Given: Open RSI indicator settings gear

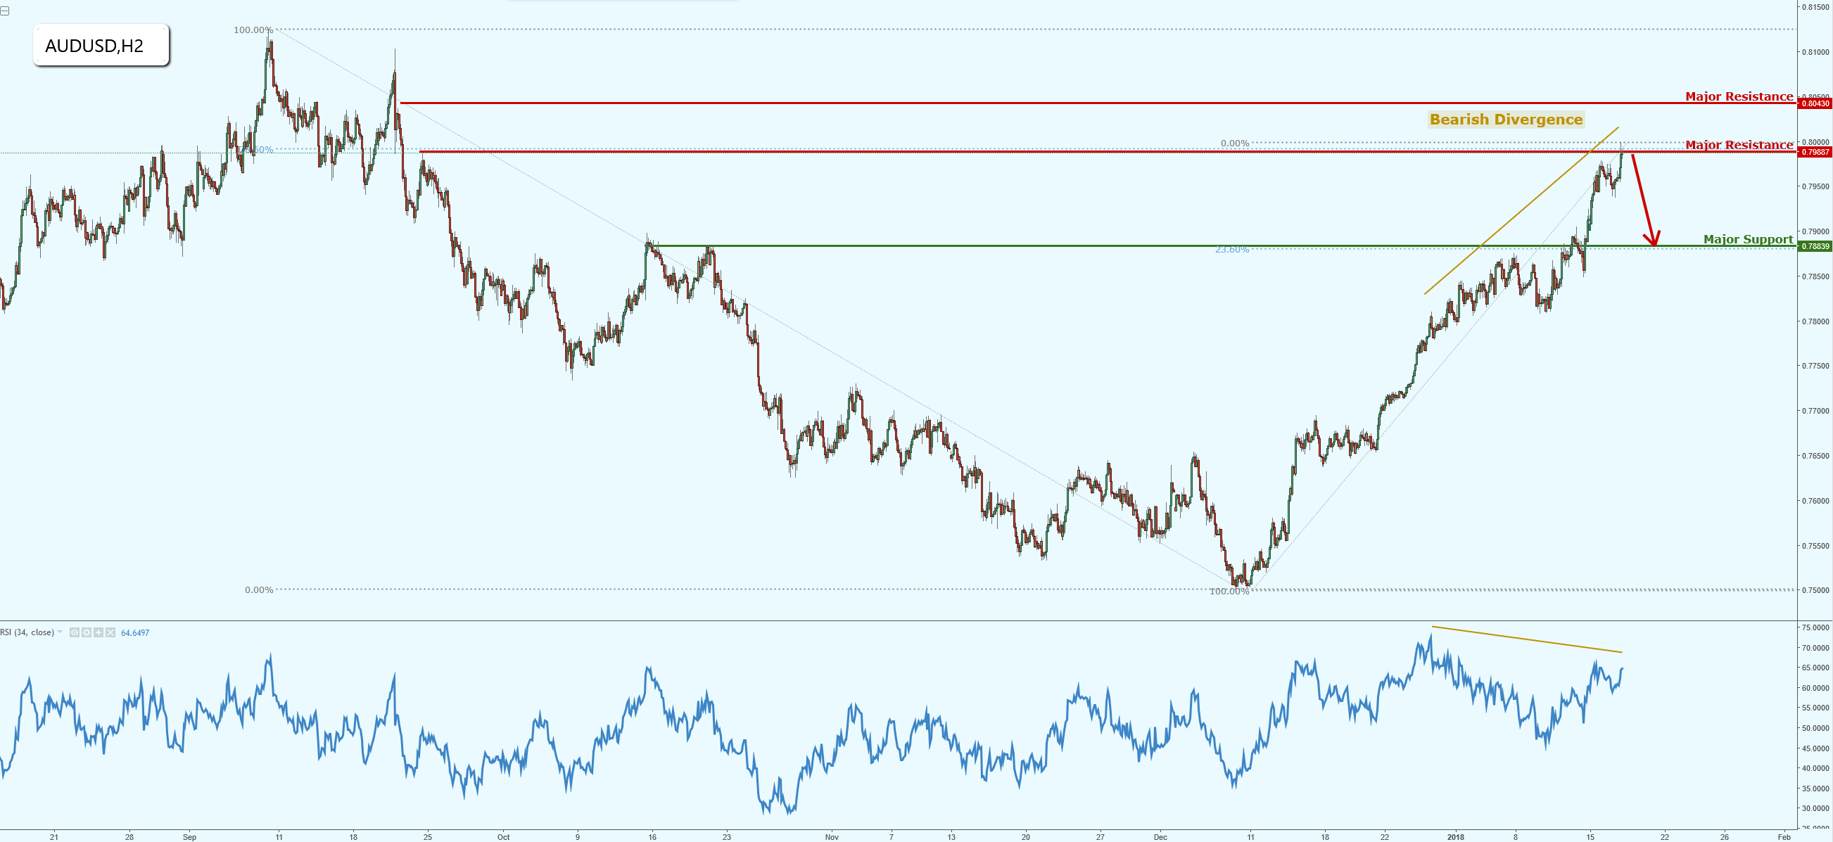Looking at the screenshot, I should coord(86,632).
